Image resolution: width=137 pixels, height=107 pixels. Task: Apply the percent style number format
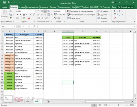pyautogui.click(x=60, y=15)
